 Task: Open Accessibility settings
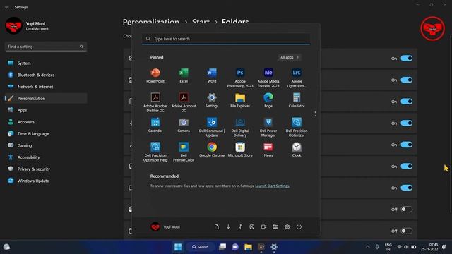[x=46, y=157]
